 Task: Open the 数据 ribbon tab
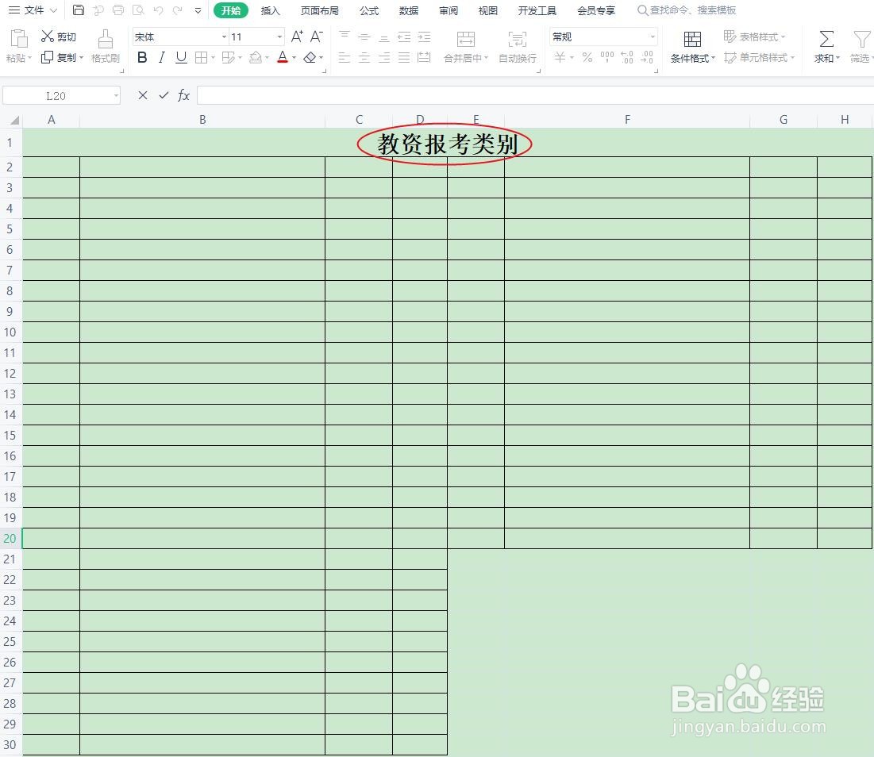[x=408, y=10]
